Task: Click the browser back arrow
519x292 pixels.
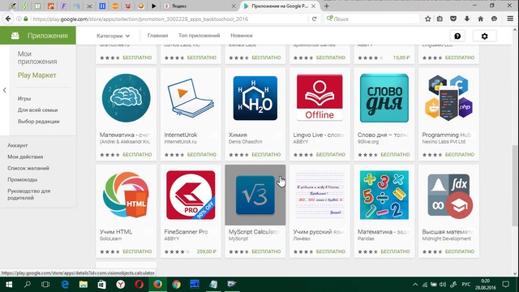Action: pyautogui.click(x=8, y=19)
